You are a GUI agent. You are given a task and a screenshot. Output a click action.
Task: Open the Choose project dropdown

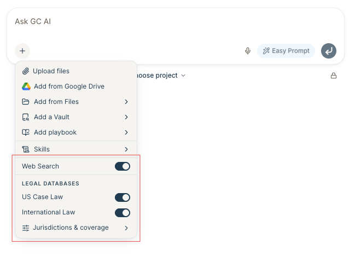(x=161, y=75)
